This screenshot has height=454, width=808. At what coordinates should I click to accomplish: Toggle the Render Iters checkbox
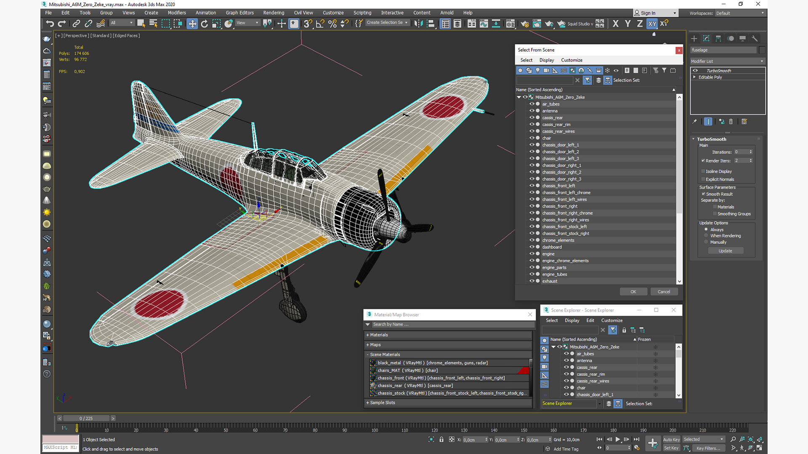pos(703,161)
